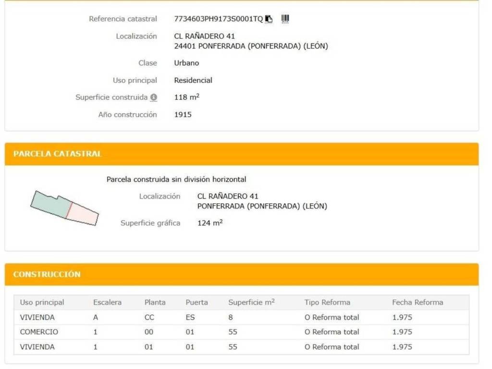Screen dimensions: 492x369
Task: Select the first VIVIENDA row with staircase A
Action: 37,317
